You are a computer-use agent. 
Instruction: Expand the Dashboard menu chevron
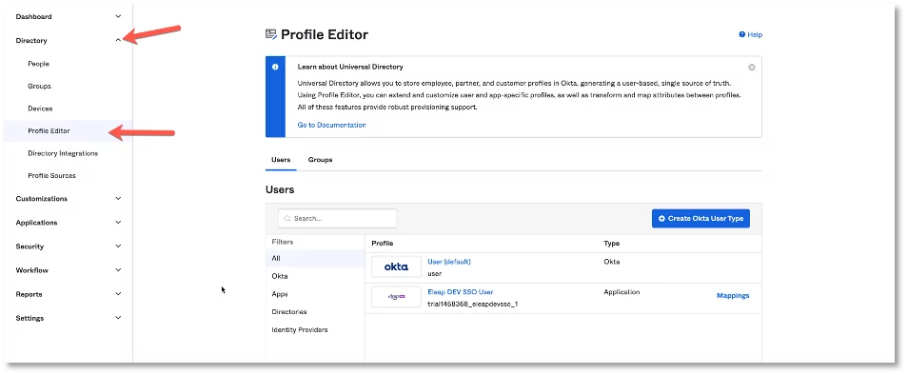pos(118,17)
